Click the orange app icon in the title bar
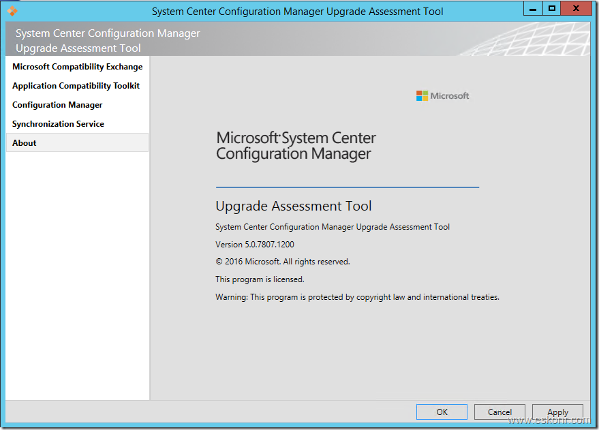 tap(11, 8)
